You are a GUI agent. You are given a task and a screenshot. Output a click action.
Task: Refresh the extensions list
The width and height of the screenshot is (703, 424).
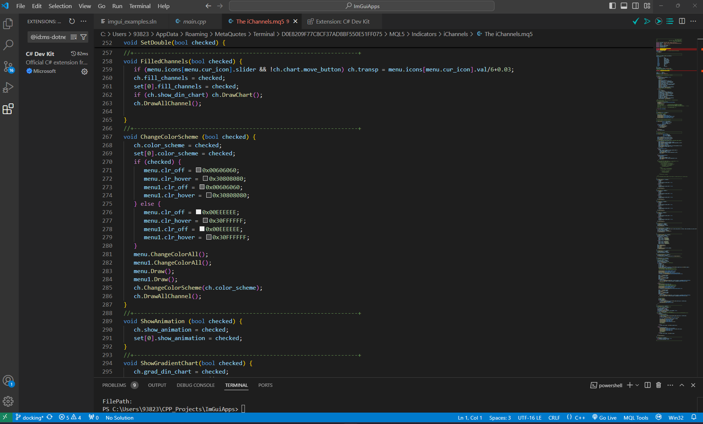click(72, 21)
